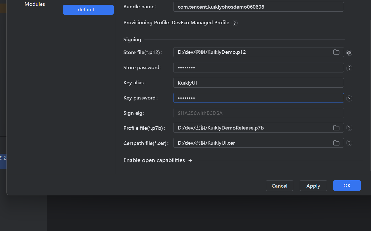Select the default configuration item
371x231 pixels.
88,10
